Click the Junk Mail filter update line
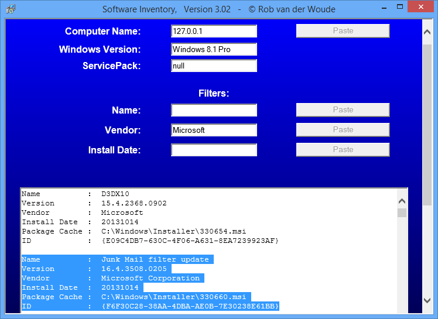This screenshot has height=319, width=438. (x=118, y=259)
